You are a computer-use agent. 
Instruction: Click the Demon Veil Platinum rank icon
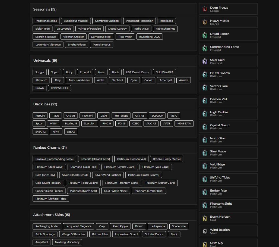(x=205, y=101)
